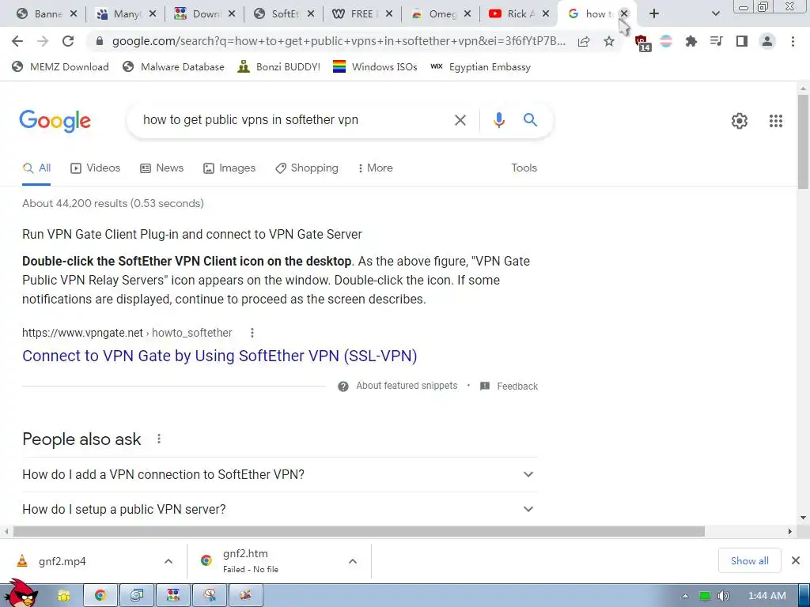
Task: Reload the current page
Action: (x=68, y=41)
